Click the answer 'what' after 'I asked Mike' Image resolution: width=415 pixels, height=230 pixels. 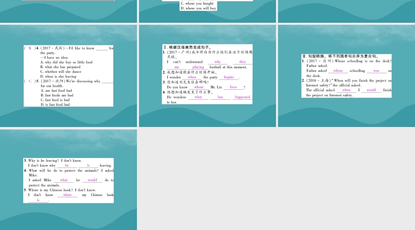(63, 180)
